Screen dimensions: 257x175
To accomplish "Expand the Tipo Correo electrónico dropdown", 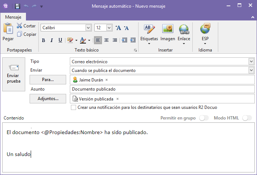I will [251, 61].
